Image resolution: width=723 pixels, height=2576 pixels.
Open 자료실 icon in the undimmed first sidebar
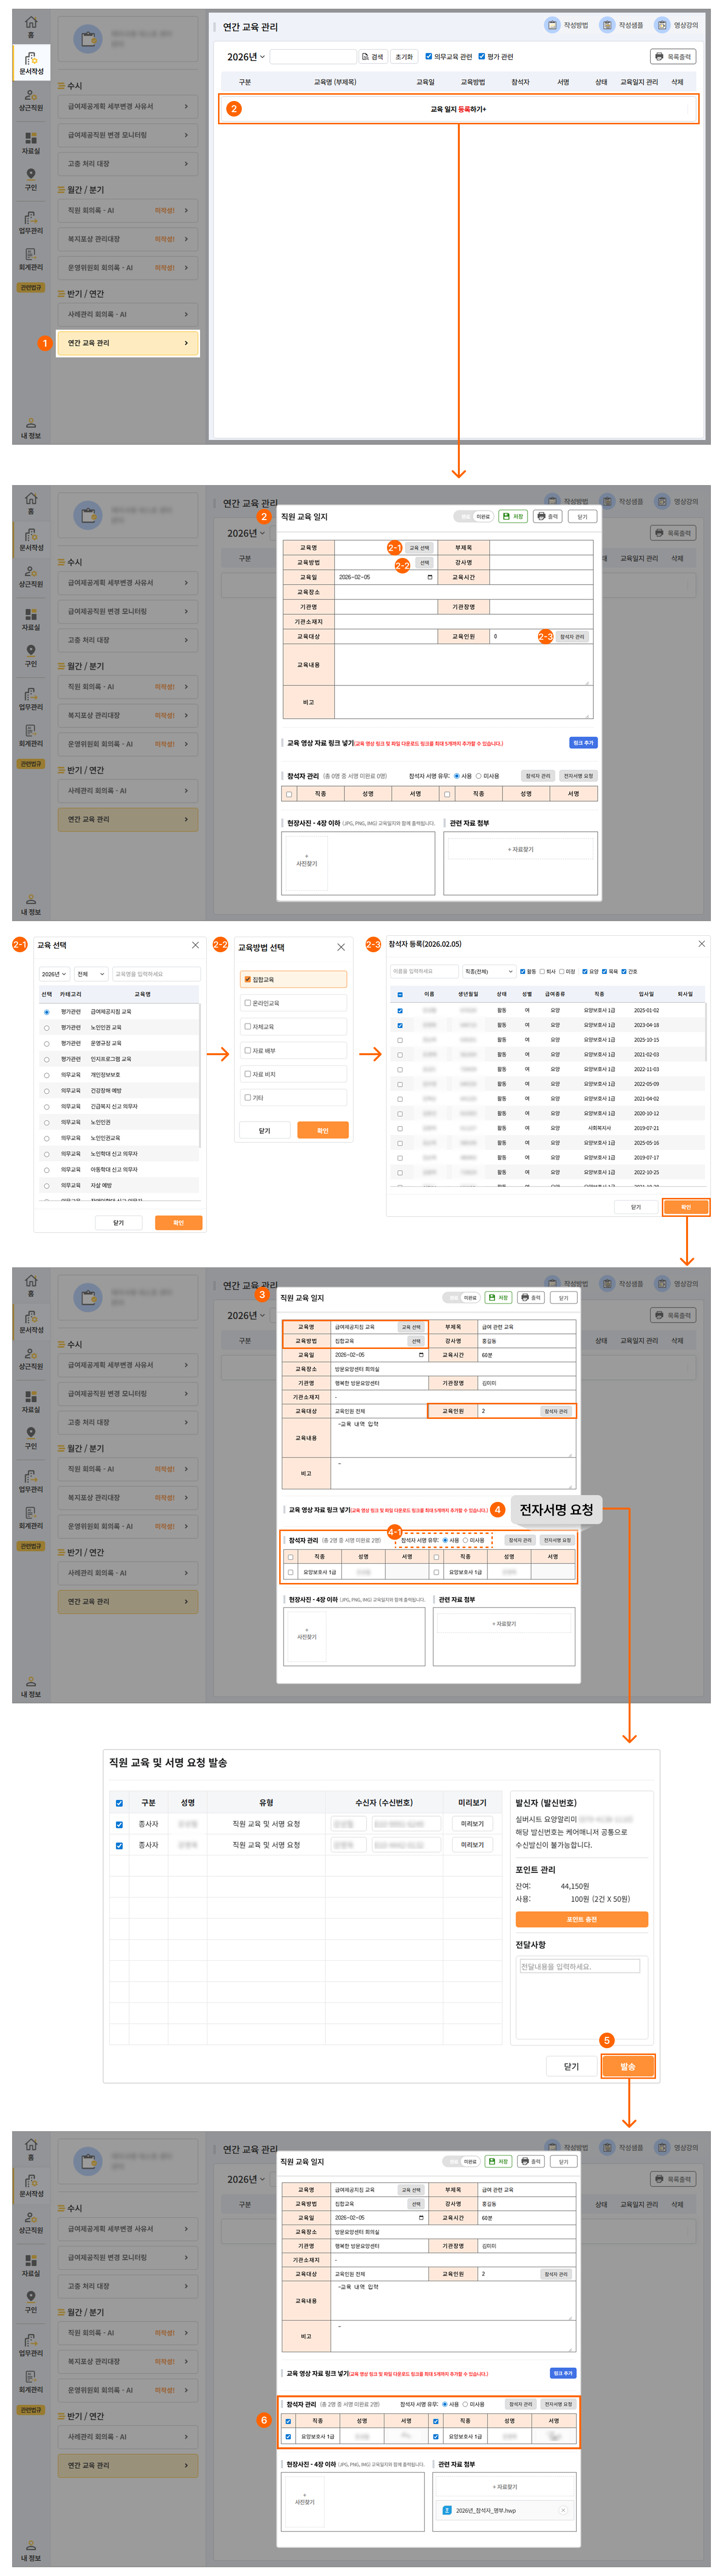pos(31,142)
